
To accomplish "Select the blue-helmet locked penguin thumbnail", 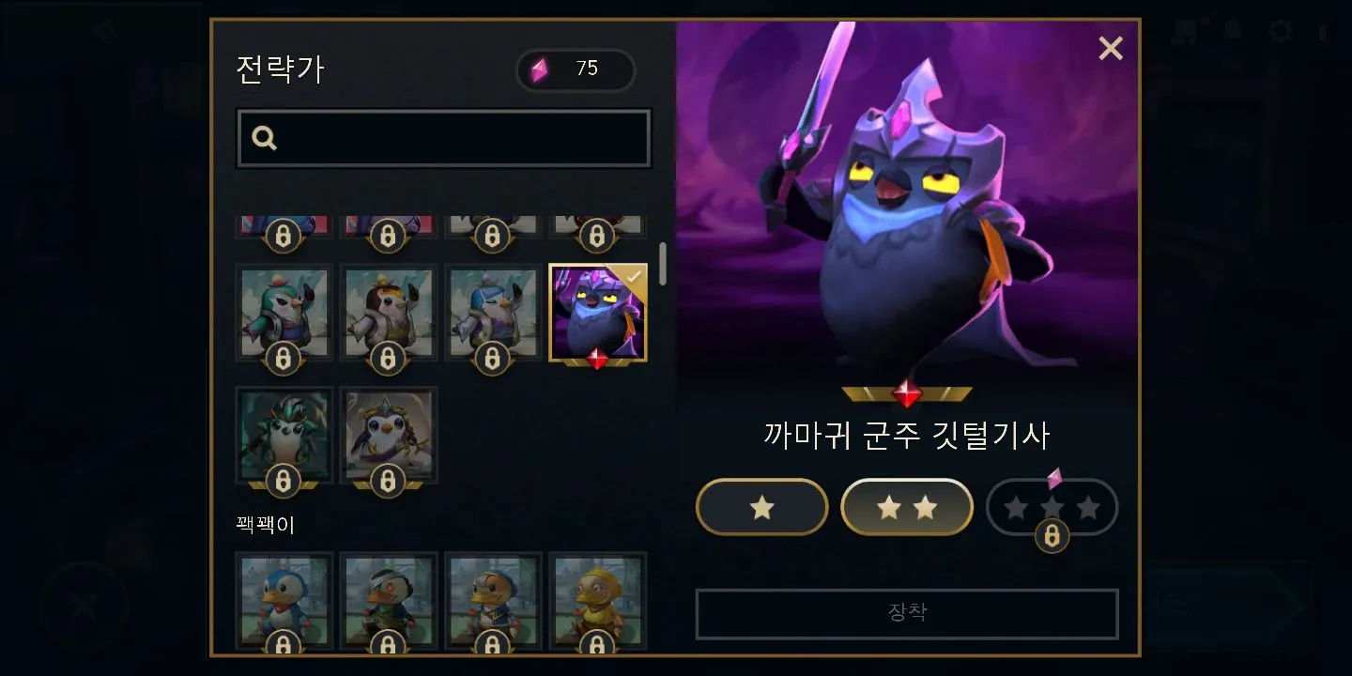I will 493,313.
